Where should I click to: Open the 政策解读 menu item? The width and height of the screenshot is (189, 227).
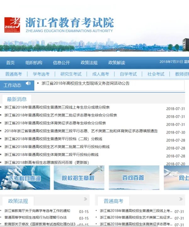click(x=117, y=63)
